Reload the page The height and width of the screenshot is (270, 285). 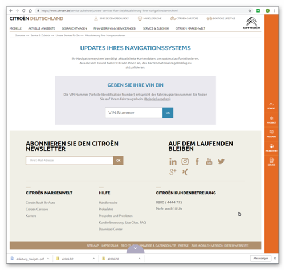pyautogui.click(x=23, y=11)
